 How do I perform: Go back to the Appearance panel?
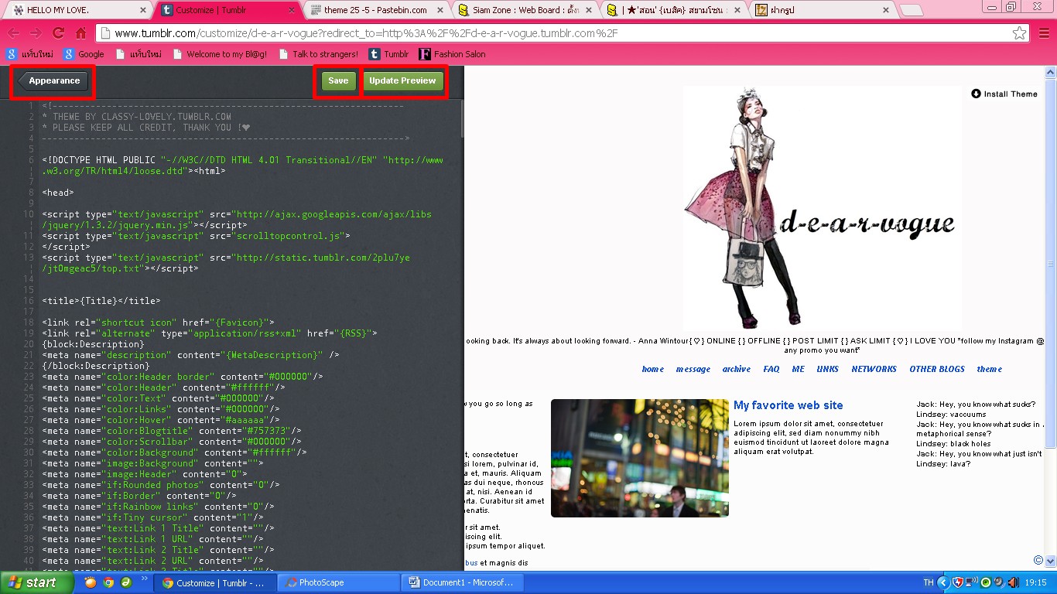pyautogui.click(x=53, y=81)
